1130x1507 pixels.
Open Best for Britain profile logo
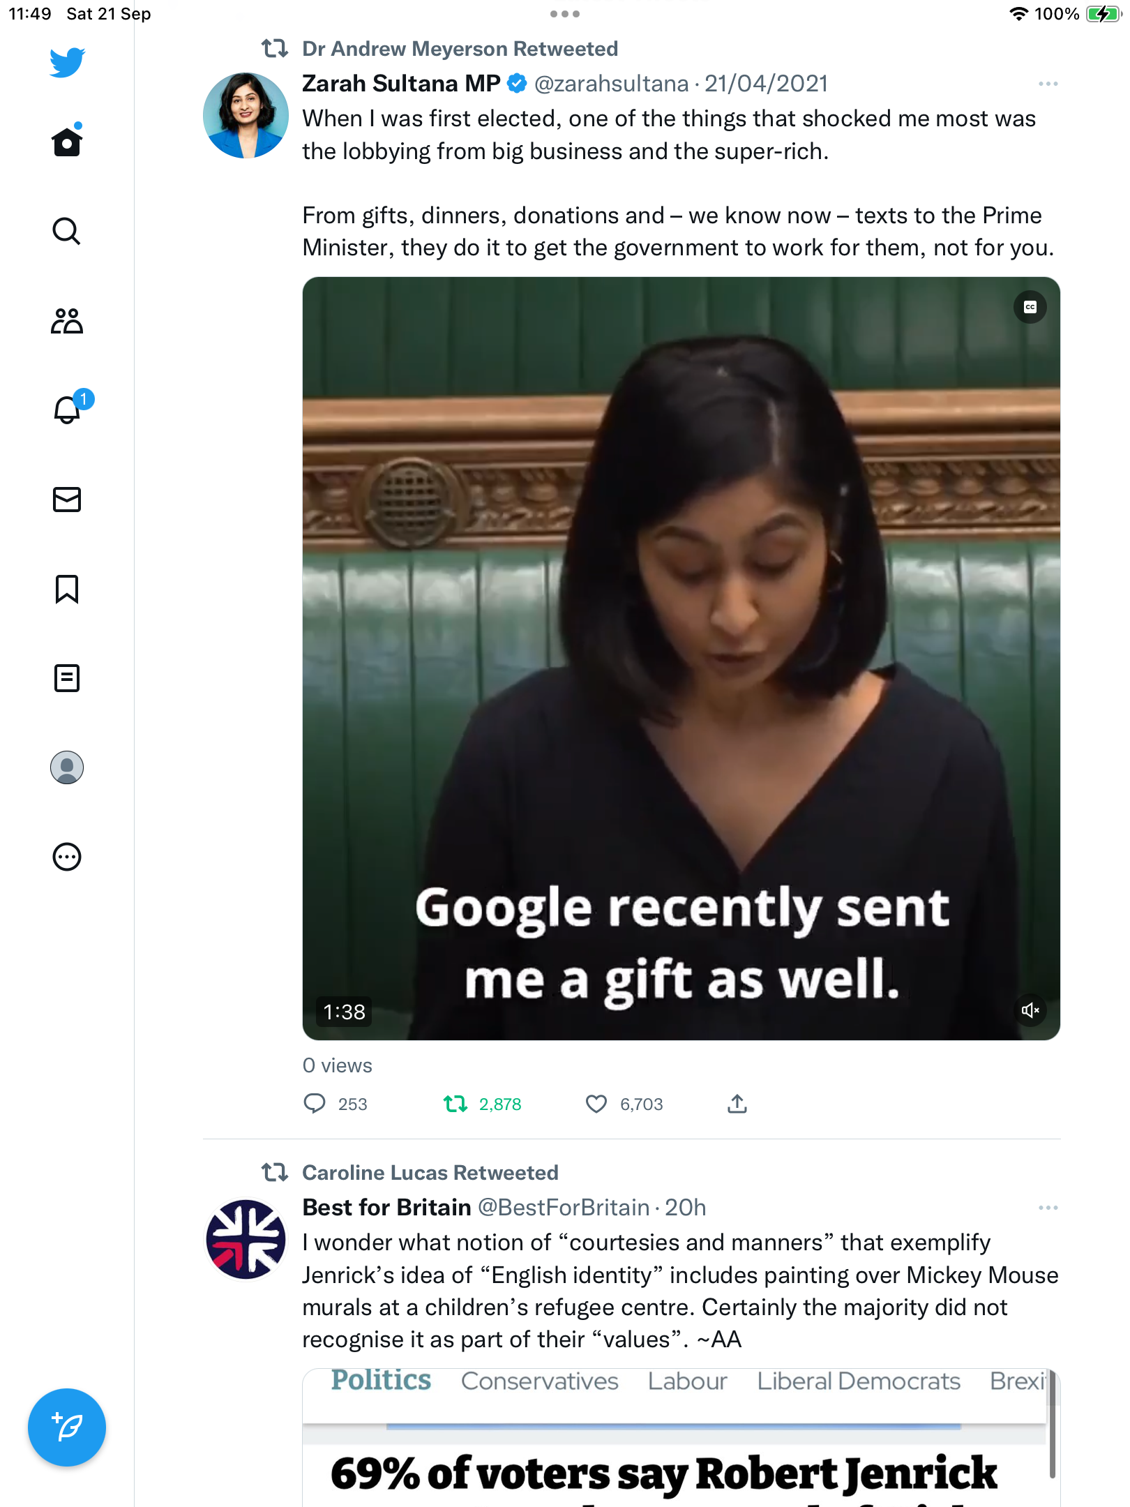coord(246,1240)
